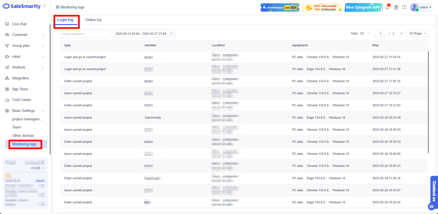Click the New Telegram APP banner
This screenshot has height=214, width=438.
coord(363,8)
